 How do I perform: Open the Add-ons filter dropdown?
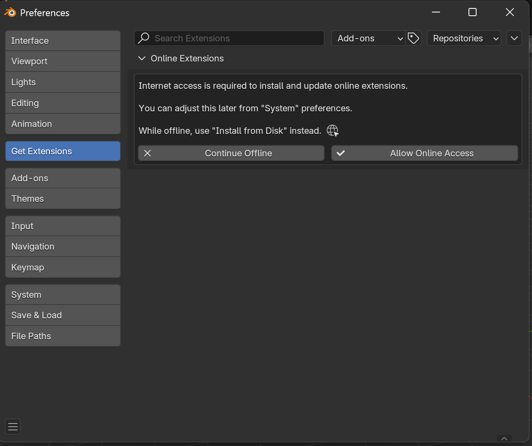(368, 38)
